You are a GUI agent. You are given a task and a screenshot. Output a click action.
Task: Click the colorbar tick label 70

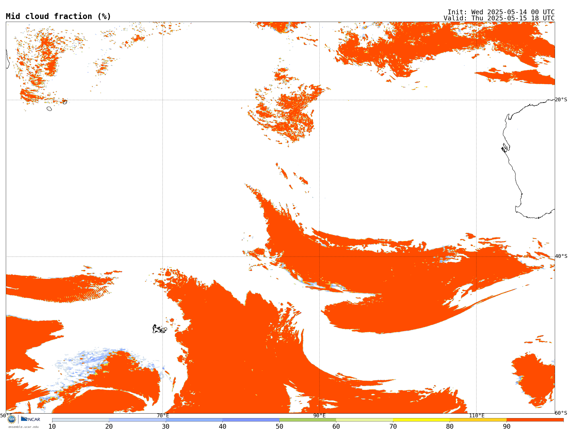point(393,427)
